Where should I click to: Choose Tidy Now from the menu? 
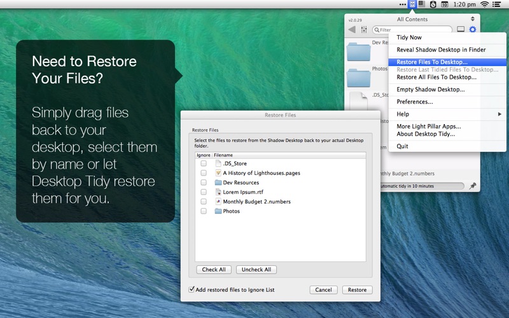(447, 38)
